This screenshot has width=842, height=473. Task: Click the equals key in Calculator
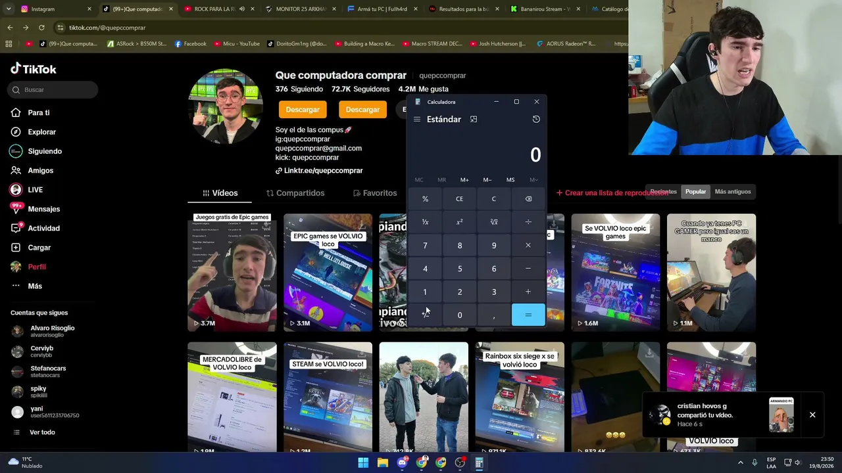point(528,315)
